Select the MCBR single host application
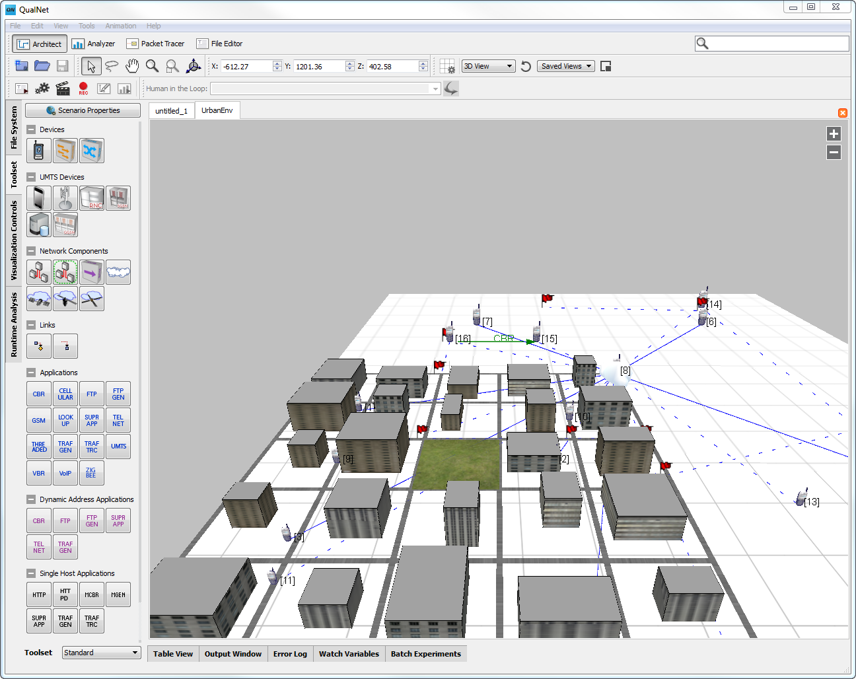 pos(92,594)
